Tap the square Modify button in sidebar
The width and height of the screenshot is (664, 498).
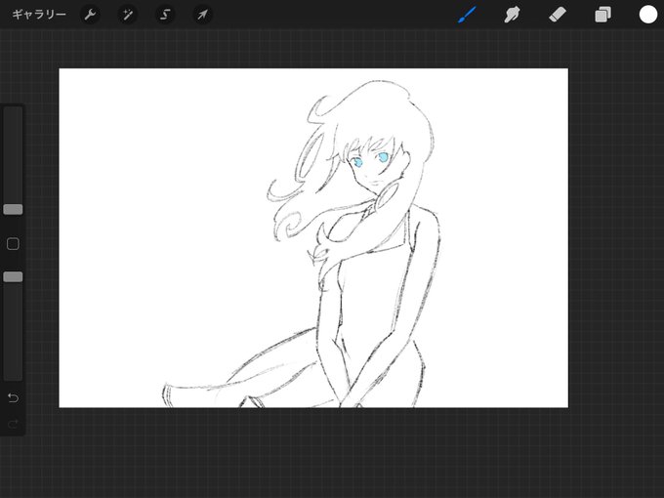13,244
